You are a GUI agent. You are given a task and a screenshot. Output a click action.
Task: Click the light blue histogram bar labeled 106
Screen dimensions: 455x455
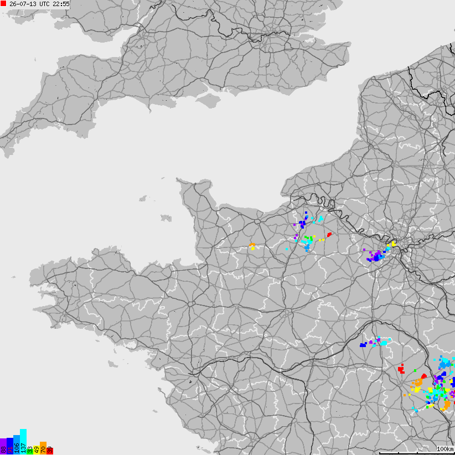click(x=17, y=445)
